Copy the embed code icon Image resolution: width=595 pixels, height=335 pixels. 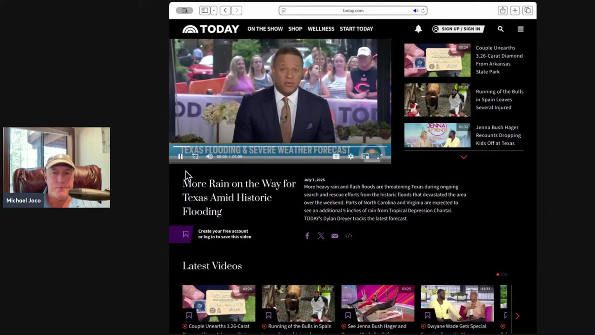pyautogui.click(x=349, y=236)
